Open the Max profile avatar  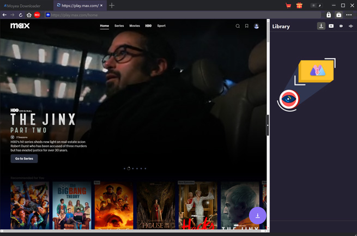click(256, 26)
